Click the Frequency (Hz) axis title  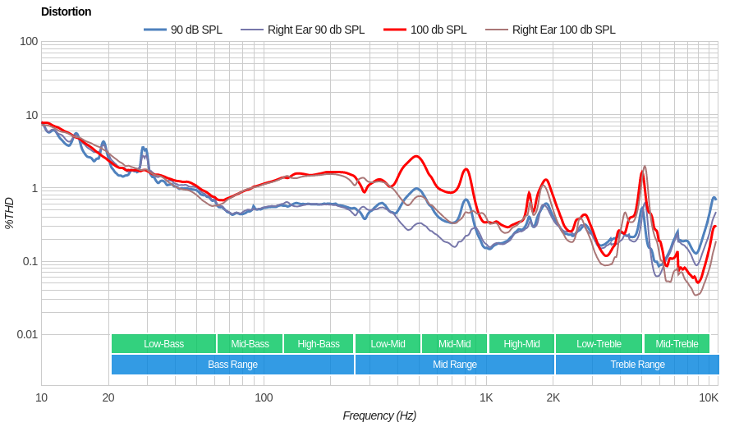click(x=379, y=416)
